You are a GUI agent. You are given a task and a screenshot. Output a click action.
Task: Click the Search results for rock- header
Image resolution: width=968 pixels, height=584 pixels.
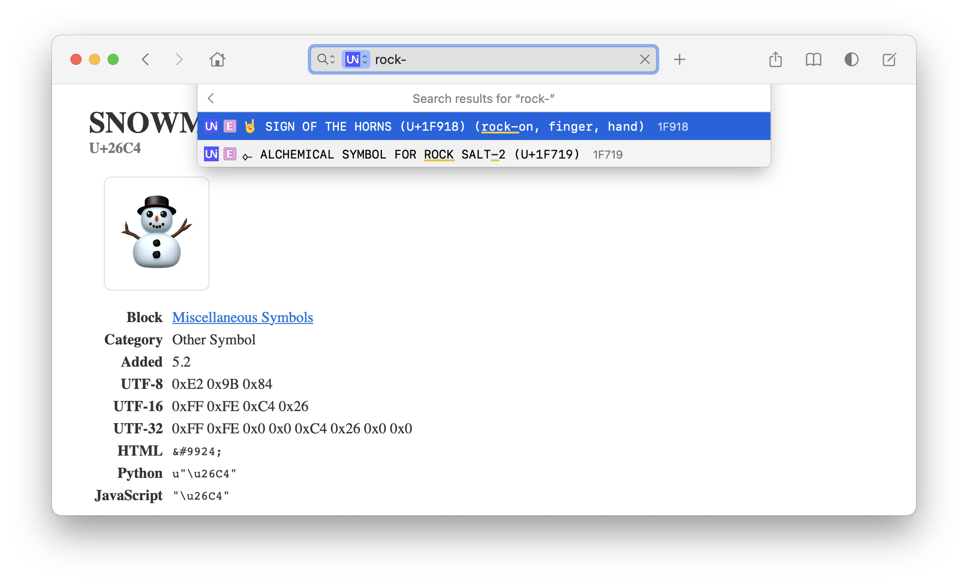point(484,99)
